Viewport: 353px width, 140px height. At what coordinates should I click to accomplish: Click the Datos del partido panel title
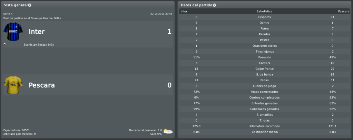(x=197, y=5)
